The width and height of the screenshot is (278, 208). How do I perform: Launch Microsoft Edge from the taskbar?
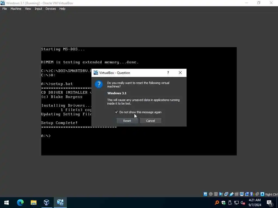(20, 203)
